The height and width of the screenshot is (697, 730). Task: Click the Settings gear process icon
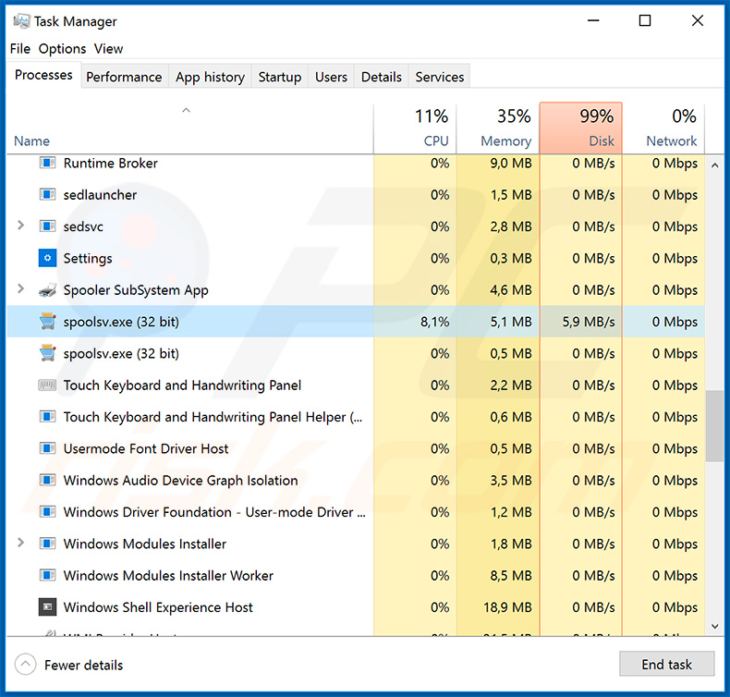click(47, 258)
